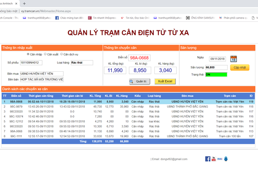Open a new browser tab
This screenshot has width=258, height=172.
click(x=24, y=4)
